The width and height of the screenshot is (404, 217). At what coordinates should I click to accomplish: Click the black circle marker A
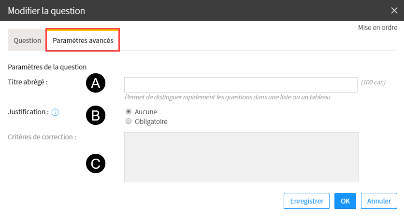96,83
